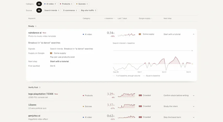Click the New badge next to raindance ai
Viewport: 223px width, 122px height.
(x=44, y=33)
